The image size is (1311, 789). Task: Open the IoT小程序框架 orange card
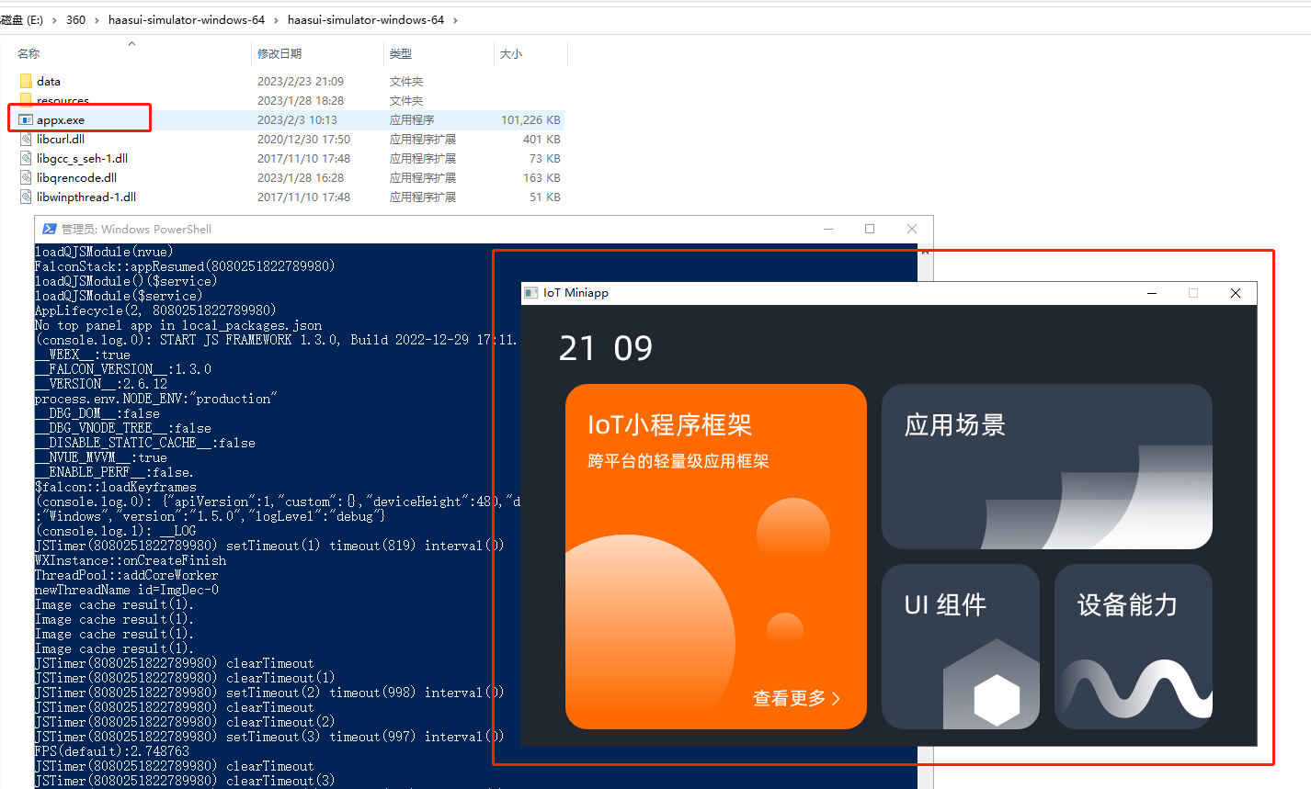point(716,557)
